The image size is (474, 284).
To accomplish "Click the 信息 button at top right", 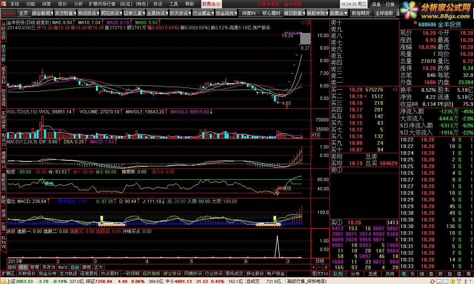I will pyautogui.click(x=376, y=4).
